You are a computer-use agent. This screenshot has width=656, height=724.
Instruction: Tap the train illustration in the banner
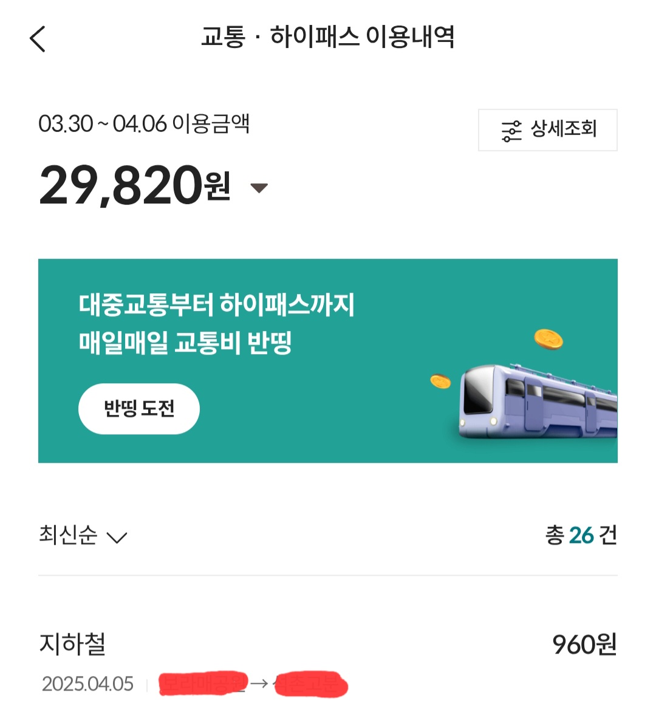tap(538, 400)
